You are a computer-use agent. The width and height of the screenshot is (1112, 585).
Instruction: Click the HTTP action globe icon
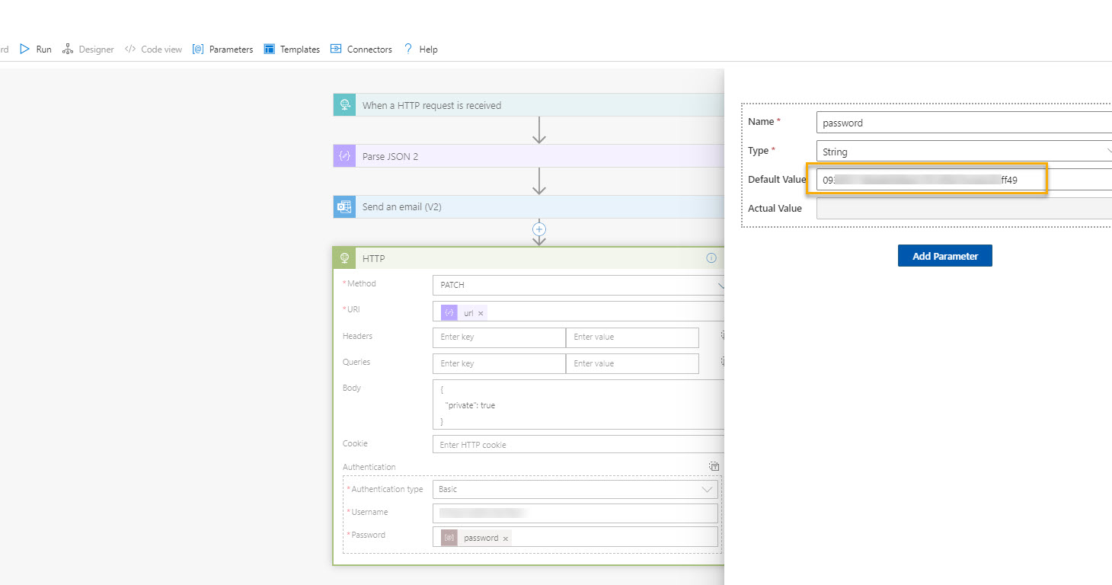(x=345, y=258)
